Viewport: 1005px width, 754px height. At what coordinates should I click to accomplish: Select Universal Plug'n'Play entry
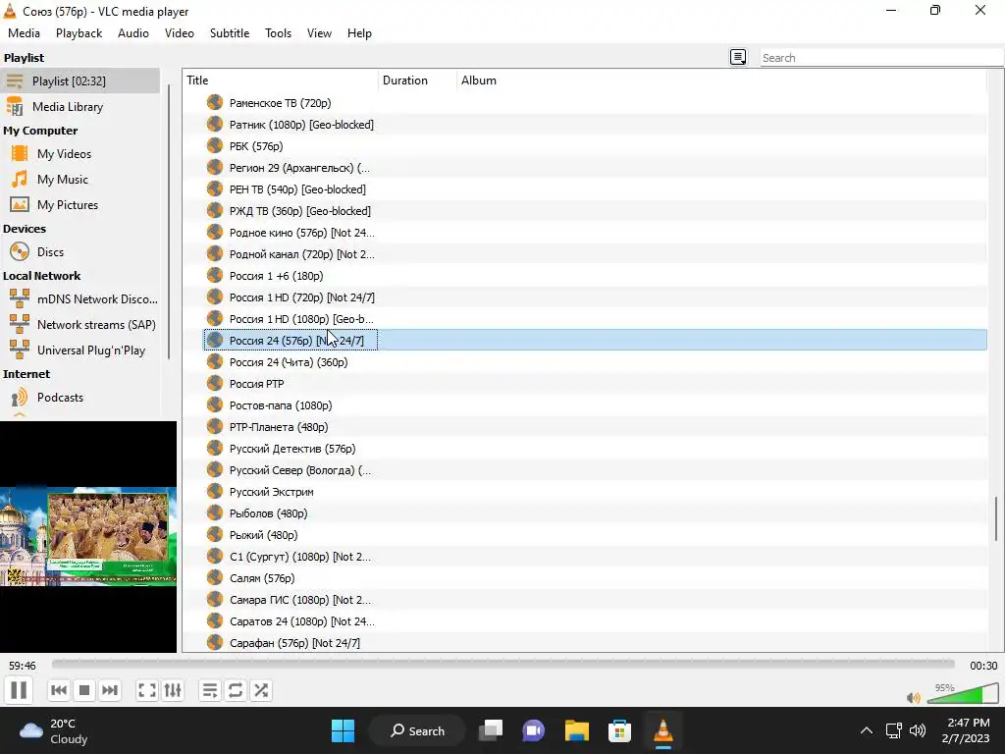coord(80,350)
